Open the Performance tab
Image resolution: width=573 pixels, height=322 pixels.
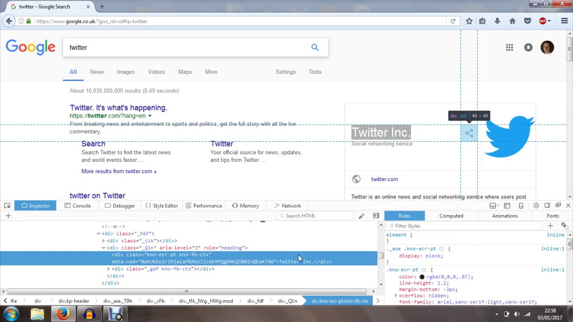[x=204, y=206]
